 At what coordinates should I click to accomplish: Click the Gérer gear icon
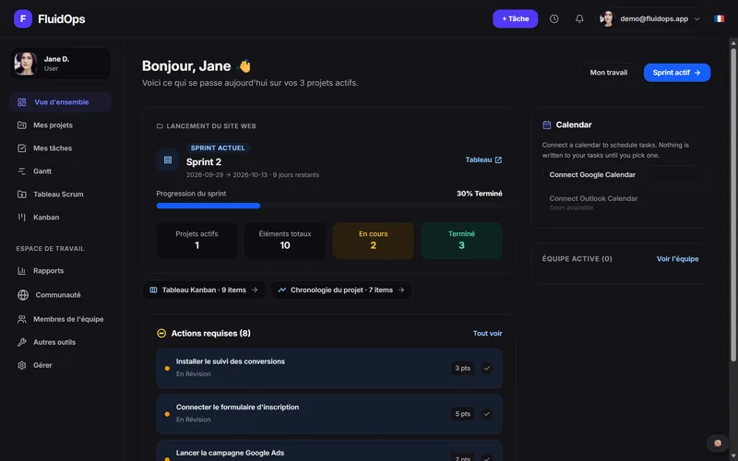tap(21, 365)
